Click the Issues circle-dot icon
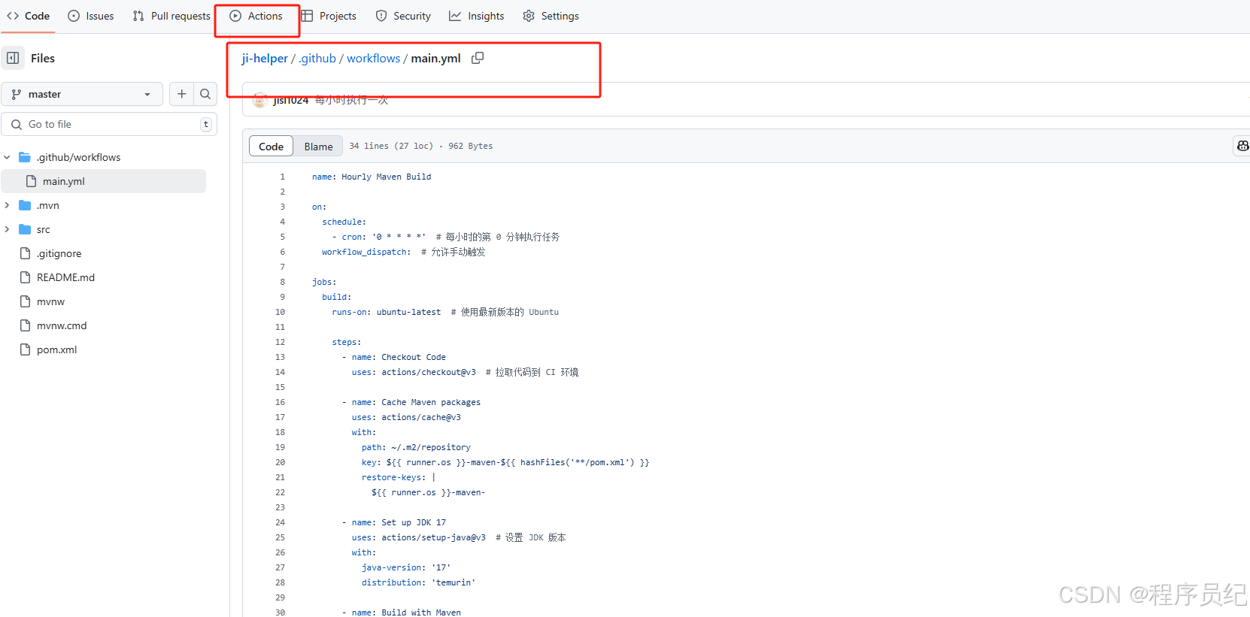This screenshot has width=1250, height=617. [x=74, y=16]
